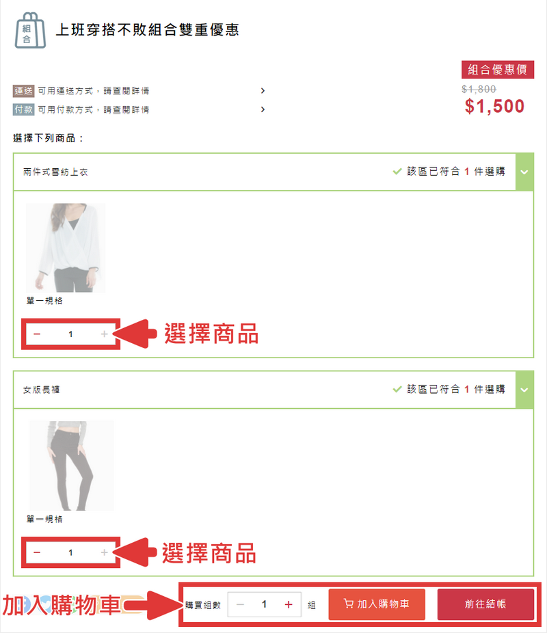Click the 付款 payment tag

click(23, 109)
